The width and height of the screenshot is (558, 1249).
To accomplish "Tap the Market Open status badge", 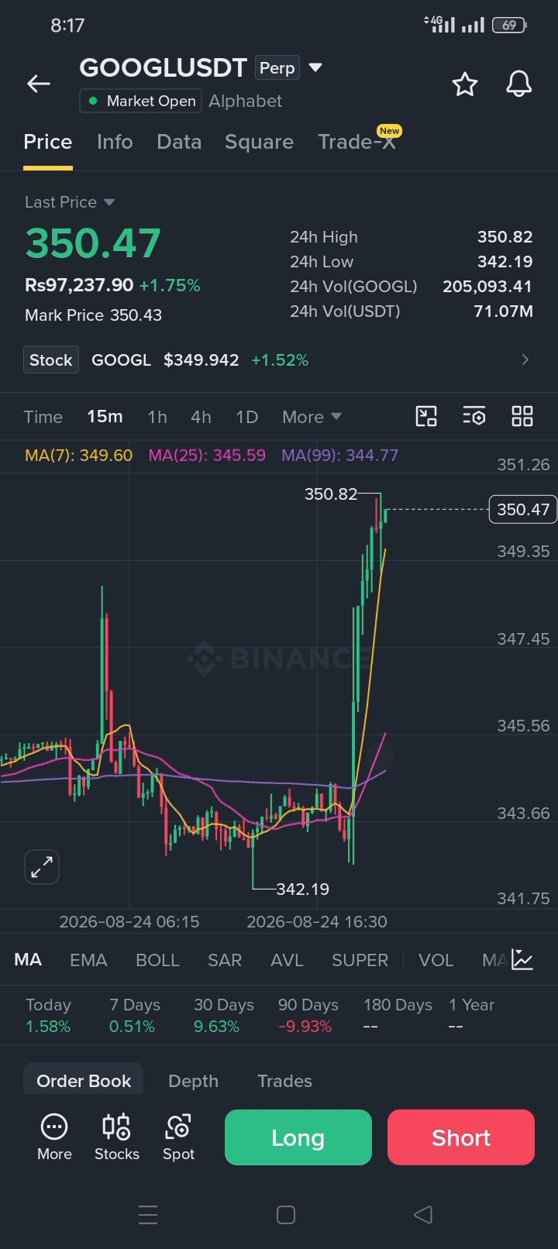I will tap(140, 101).
